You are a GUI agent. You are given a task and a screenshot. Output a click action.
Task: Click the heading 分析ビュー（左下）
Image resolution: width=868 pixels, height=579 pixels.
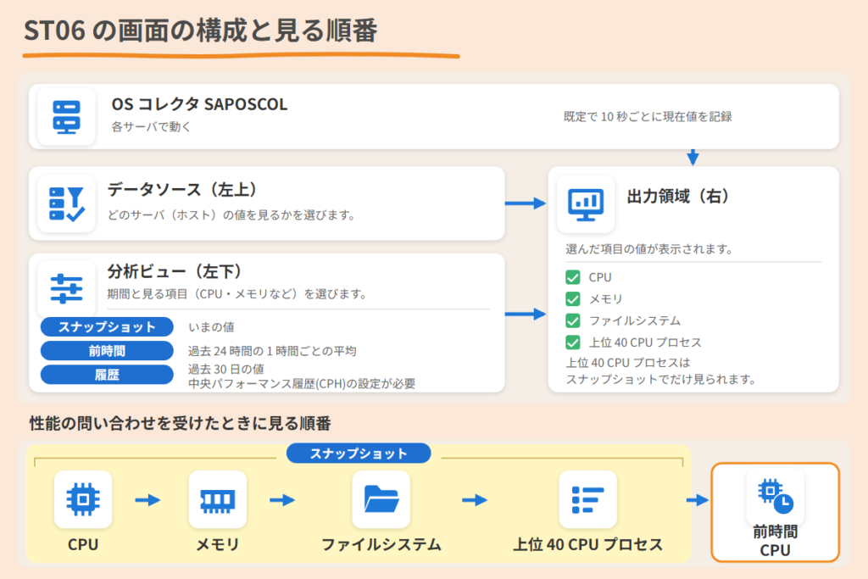pos(175,271)
